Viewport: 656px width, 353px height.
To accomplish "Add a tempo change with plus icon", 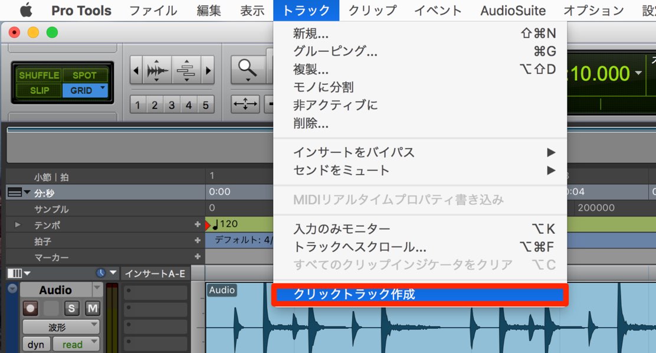I will (198, 224).
